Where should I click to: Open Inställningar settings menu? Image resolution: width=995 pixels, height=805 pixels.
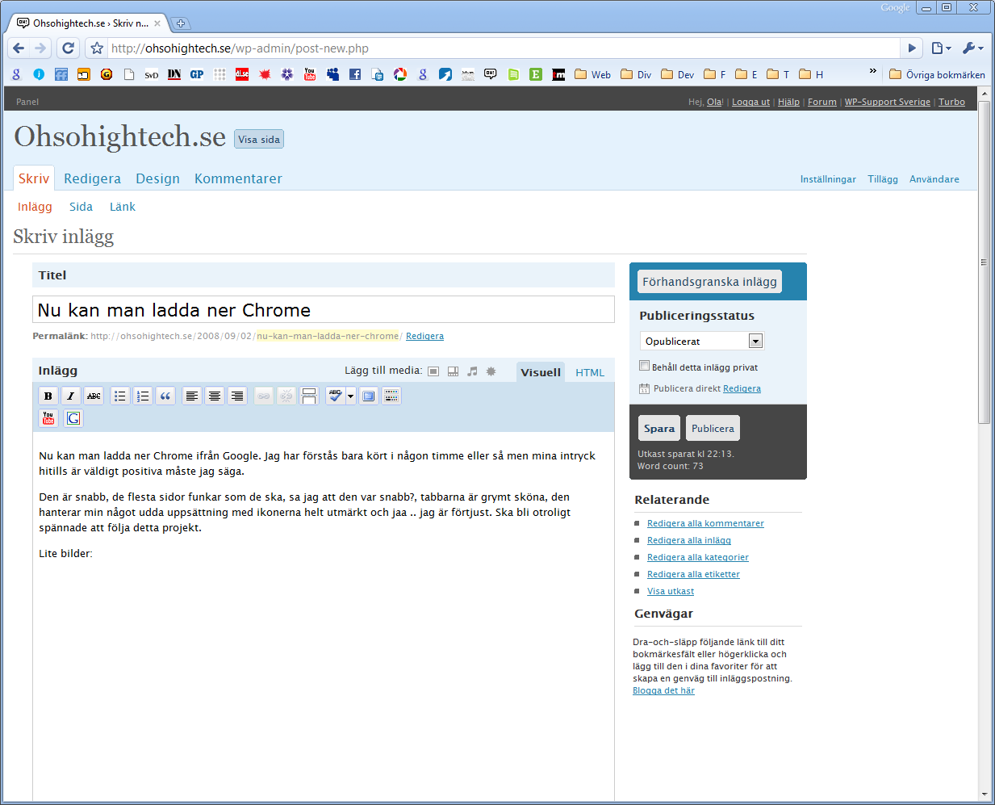click(828, 179)
